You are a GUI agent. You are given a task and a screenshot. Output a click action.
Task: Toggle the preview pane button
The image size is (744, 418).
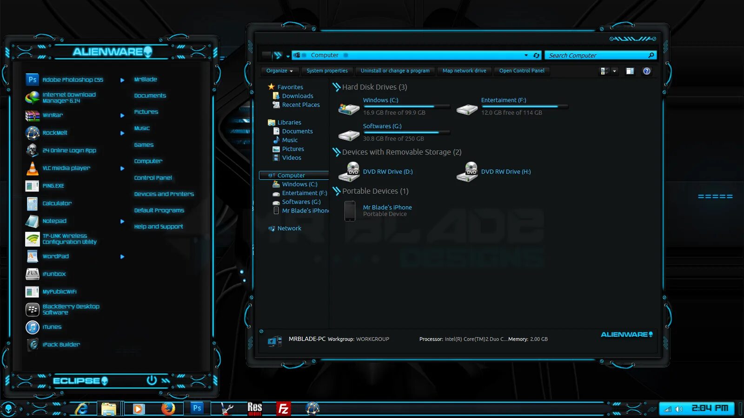pos(630,71)
